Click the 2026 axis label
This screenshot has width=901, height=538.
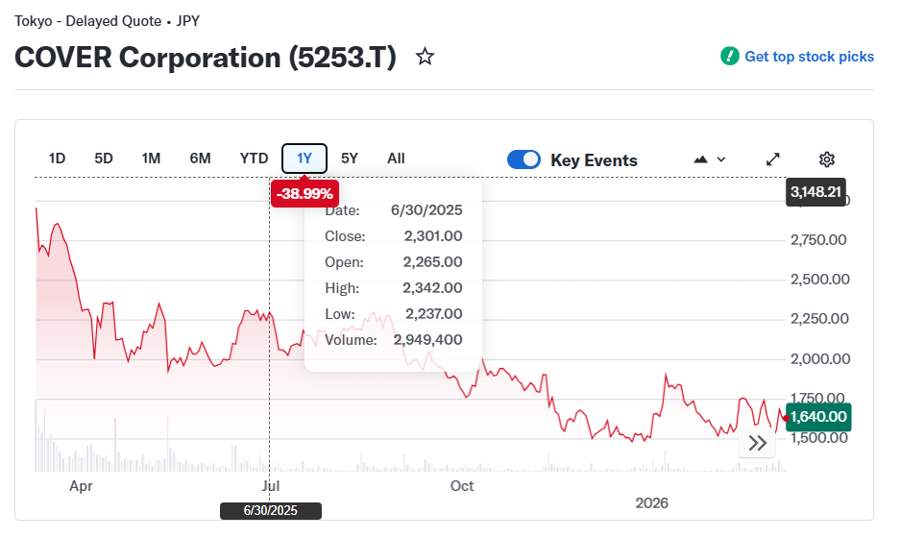coord(651,503)
